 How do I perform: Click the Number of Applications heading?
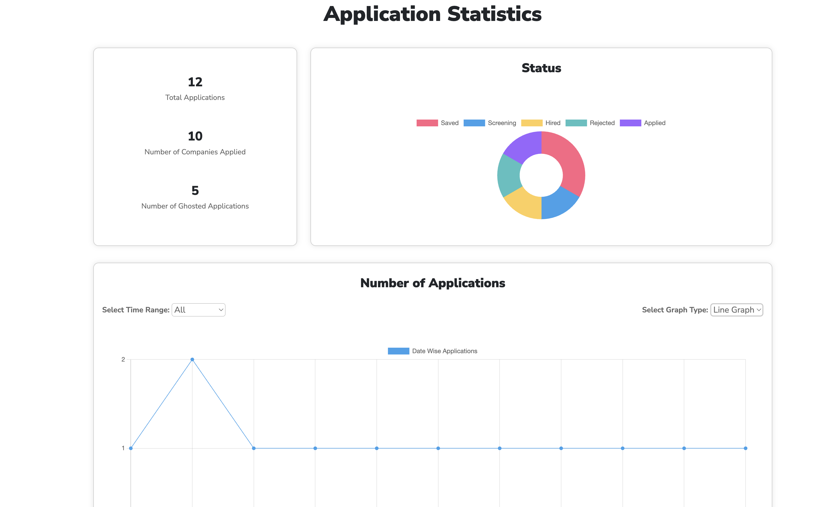click(x=433, y=283)
